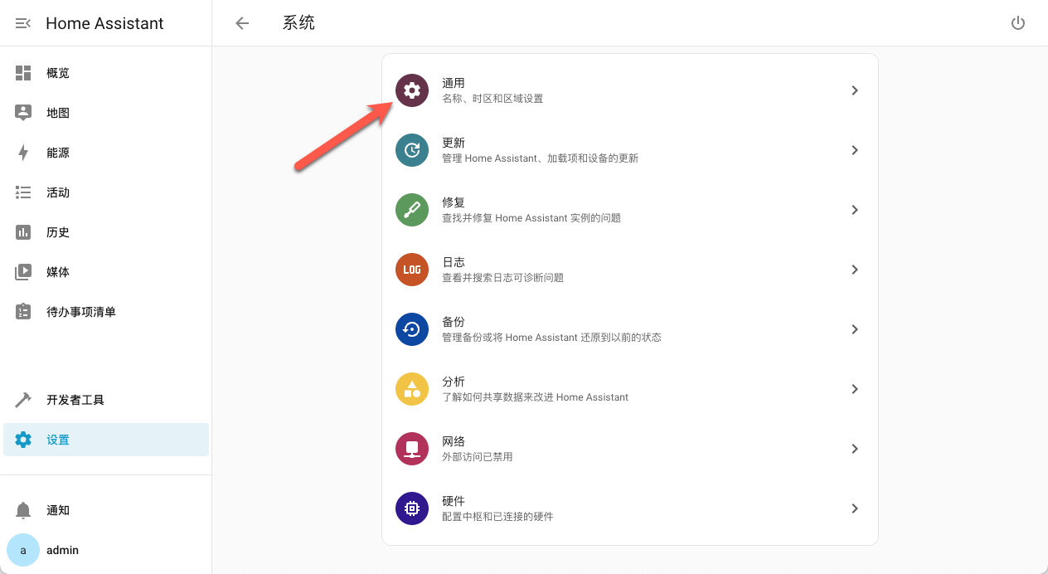
Task: Click the 备份 backup restore icon
Action: (412, 329)
